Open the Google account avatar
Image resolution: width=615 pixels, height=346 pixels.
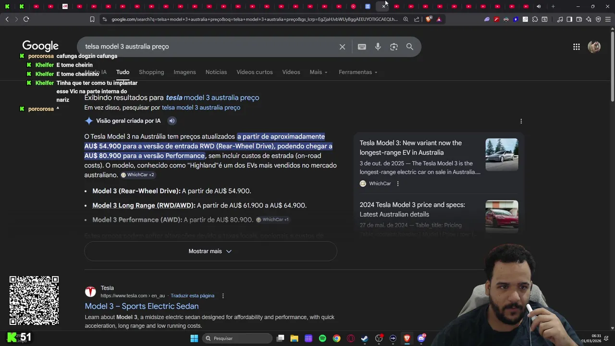pos(594,47)
